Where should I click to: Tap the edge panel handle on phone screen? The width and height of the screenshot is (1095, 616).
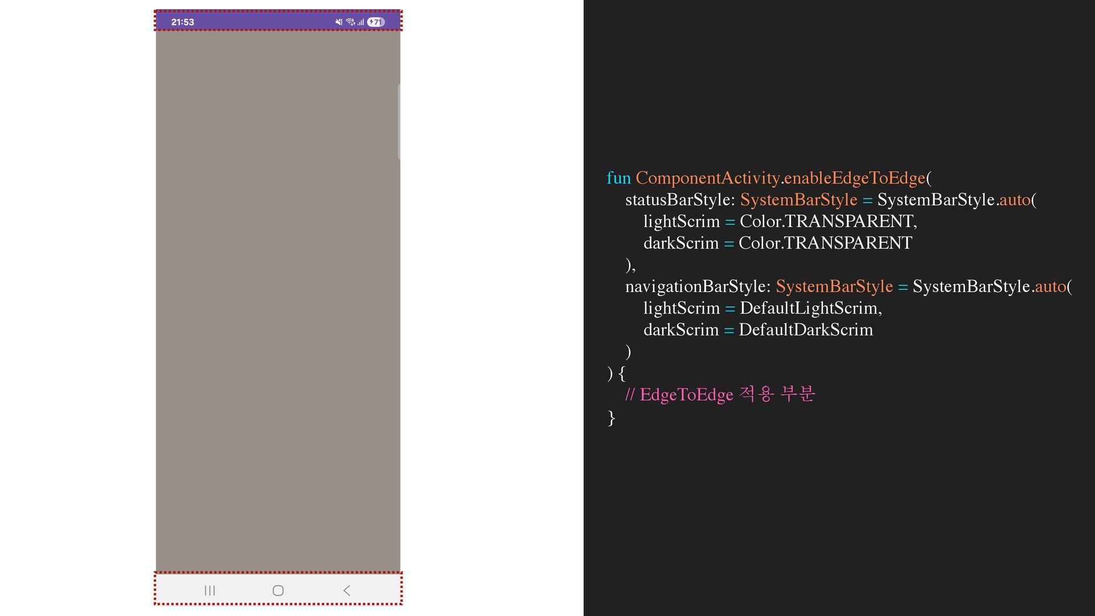(399, 121)
